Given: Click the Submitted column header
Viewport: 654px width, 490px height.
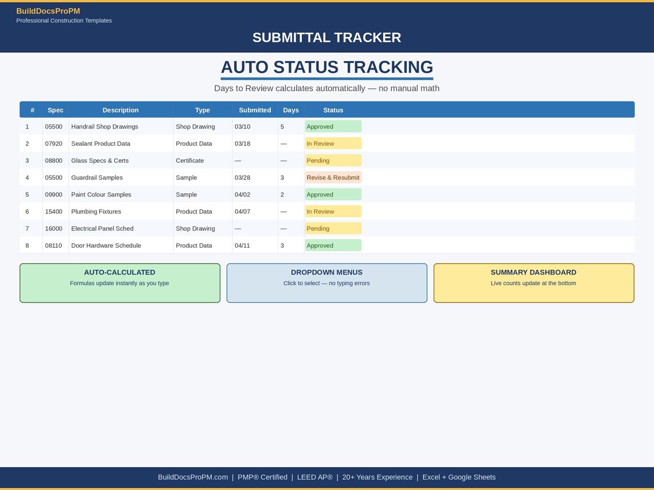Looking at the screenshot, I should [x=255, y=110].
